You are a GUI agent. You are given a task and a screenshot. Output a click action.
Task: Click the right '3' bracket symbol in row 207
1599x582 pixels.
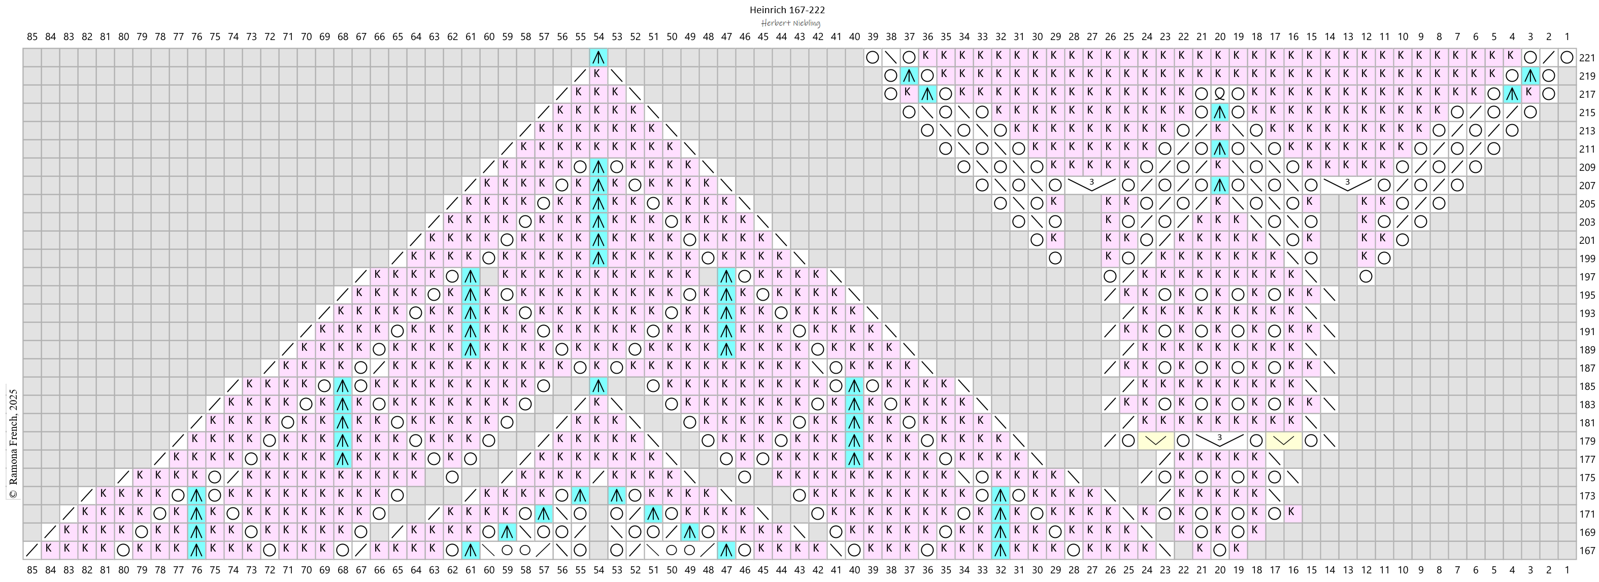tap(1347, 185)
